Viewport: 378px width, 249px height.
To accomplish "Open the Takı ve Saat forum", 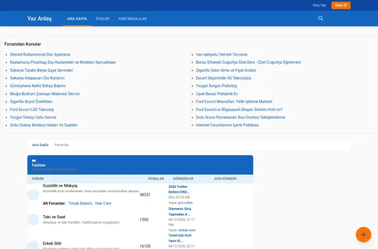I will coord(54,217).
